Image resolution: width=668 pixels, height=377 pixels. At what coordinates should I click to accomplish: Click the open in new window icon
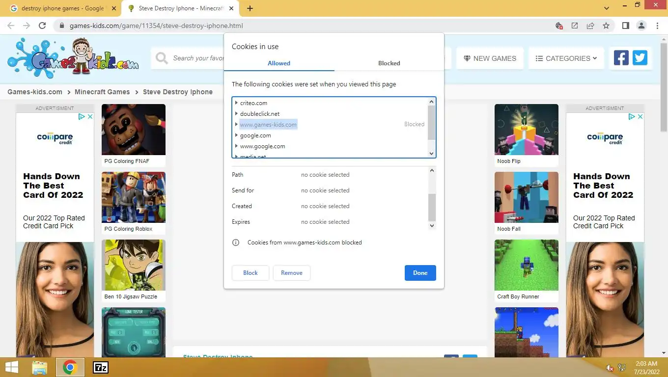(575, 26)
